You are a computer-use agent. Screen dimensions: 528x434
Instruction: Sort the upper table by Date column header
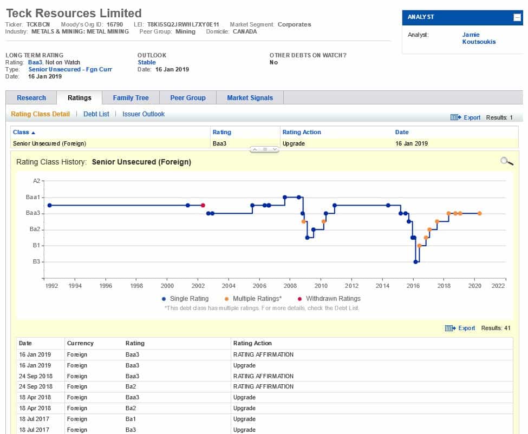pyautogui.click(x=402, y=132)
